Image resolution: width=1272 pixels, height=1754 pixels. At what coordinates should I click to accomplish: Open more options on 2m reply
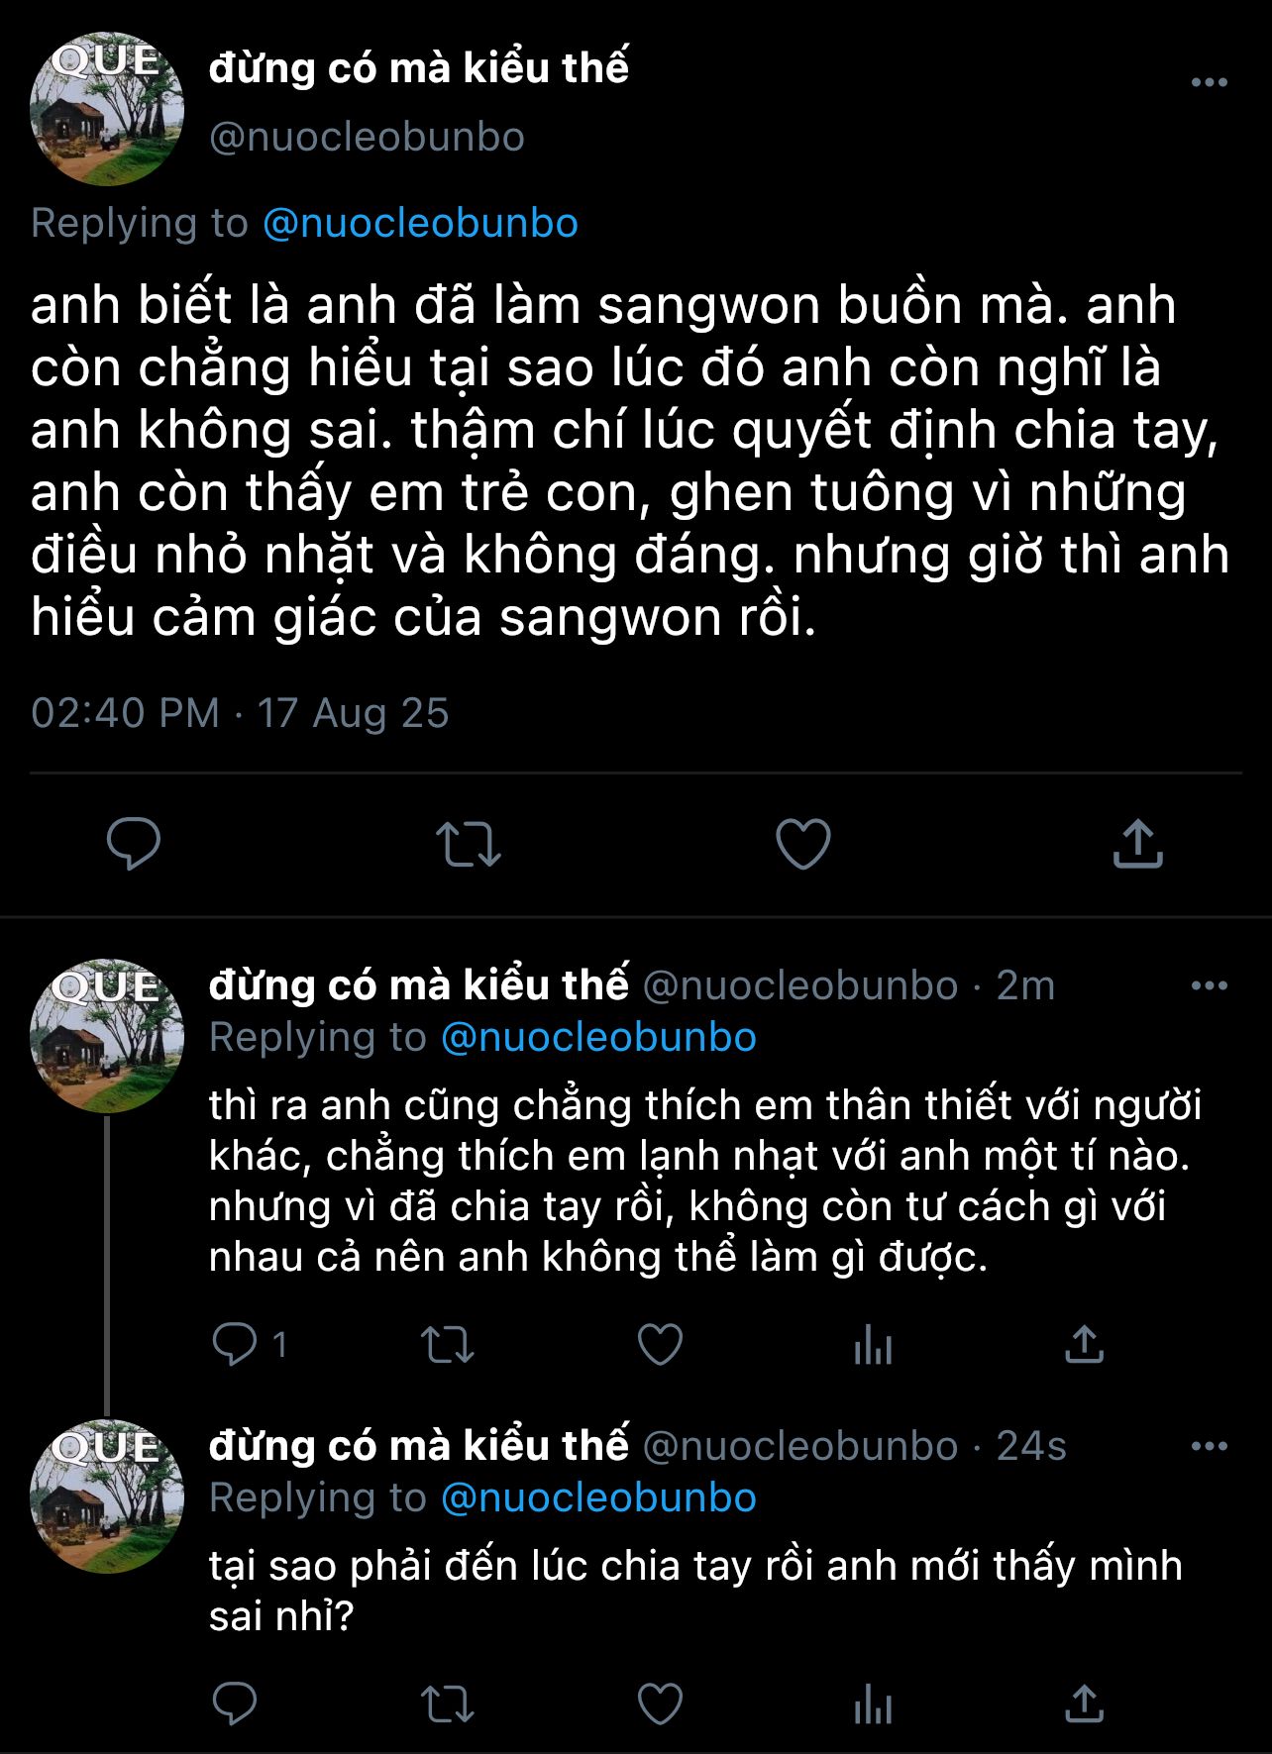[x=1209, y=985]
